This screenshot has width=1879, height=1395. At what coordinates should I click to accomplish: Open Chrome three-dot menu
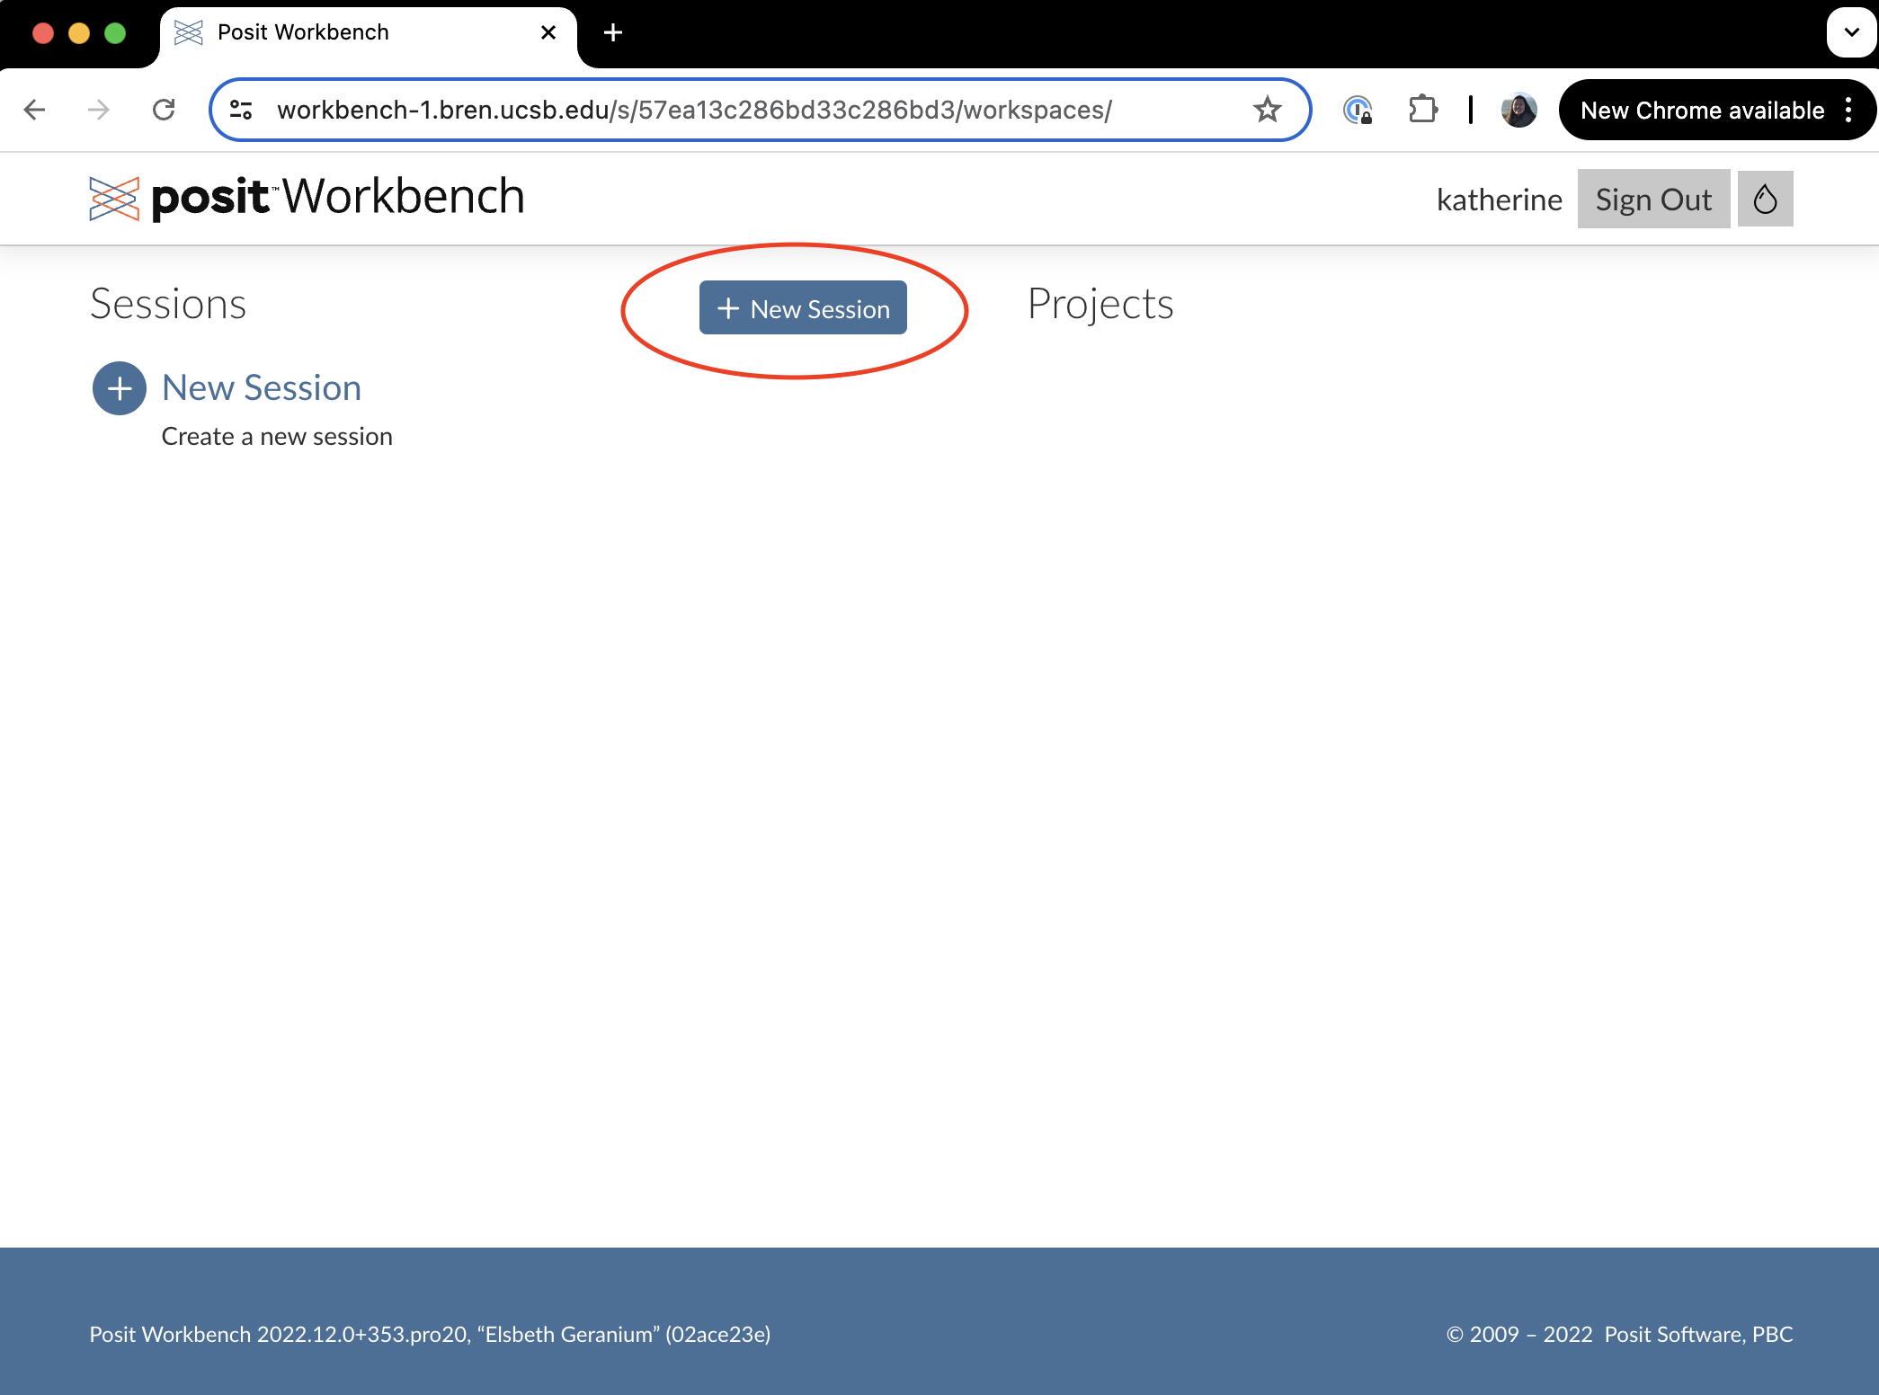[x=1848, y=110]
